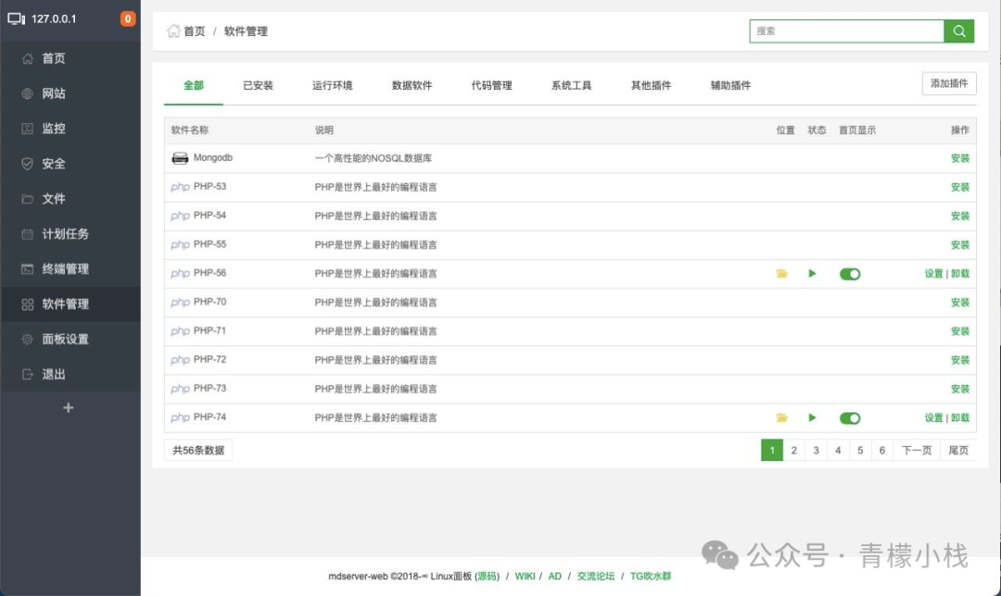Click the gear icon for 面板设置

[x=28, y=339]
